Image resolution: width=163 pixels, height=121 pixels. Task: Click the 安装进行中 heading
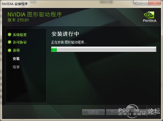pyautogui.click(x=65, y=34)
